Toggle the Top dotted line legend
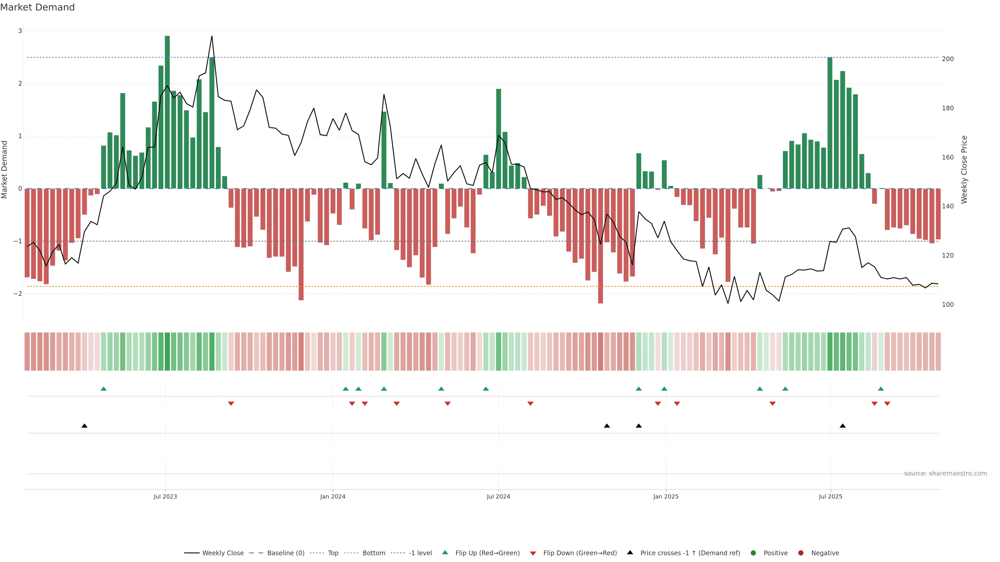This screenshot has width=1000, height=562. point(317,553)
